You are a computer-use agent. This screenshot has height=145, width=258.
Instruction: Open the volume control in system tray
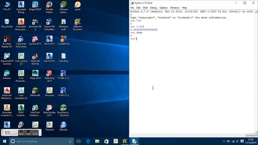point(237,141)
